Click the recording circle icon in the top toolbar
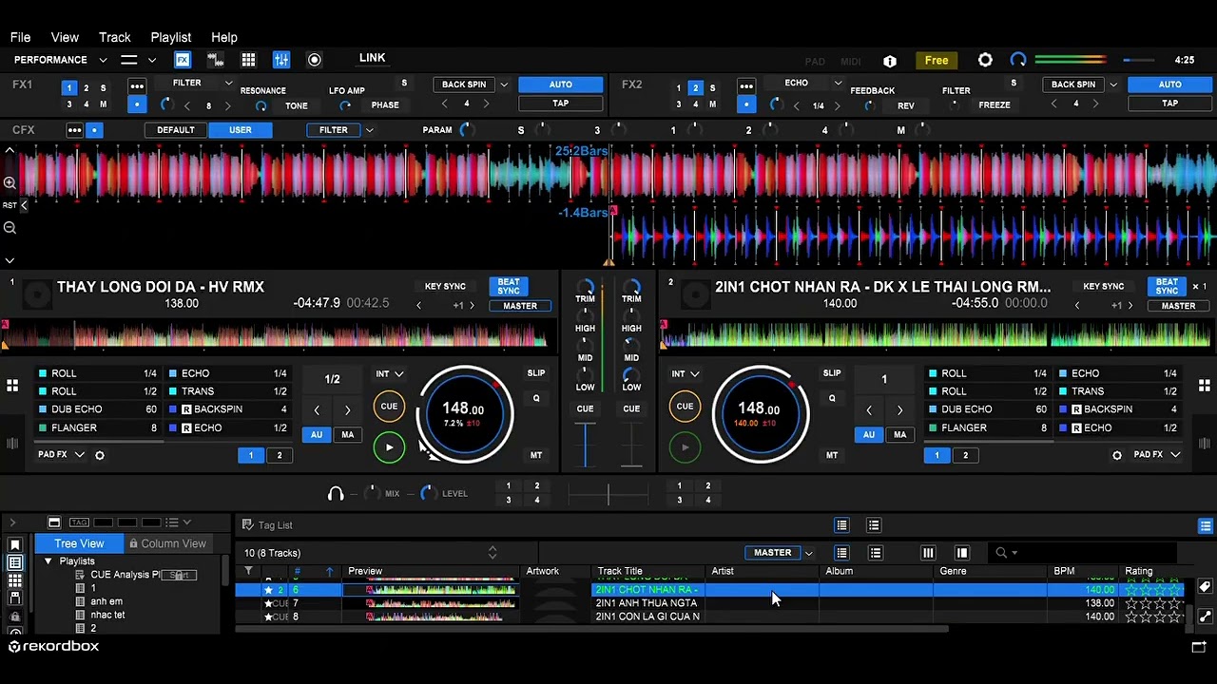Viewport: 1217px width, 684px height. click(315, 60)
